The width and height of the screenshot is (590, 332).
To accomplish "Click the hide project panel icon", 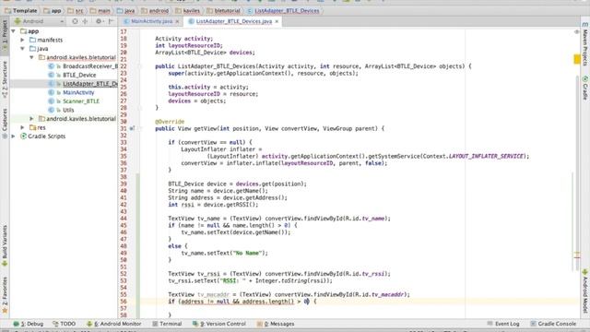I will pyautogui.click(x=111, y=21).
